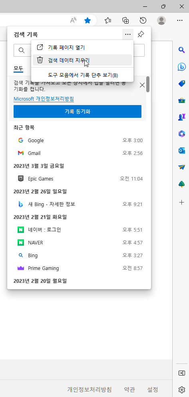Click the Read aloud icon in address bar
The height and width of the screenshot is (397, 189).
pos(73,20)
